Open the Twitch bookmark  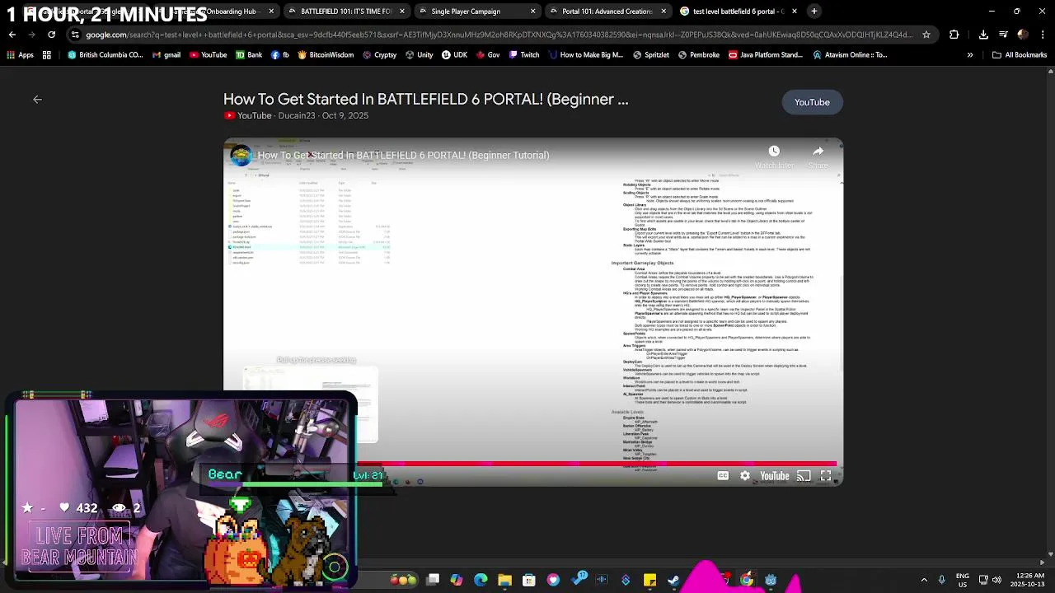(x=524, y=55)
